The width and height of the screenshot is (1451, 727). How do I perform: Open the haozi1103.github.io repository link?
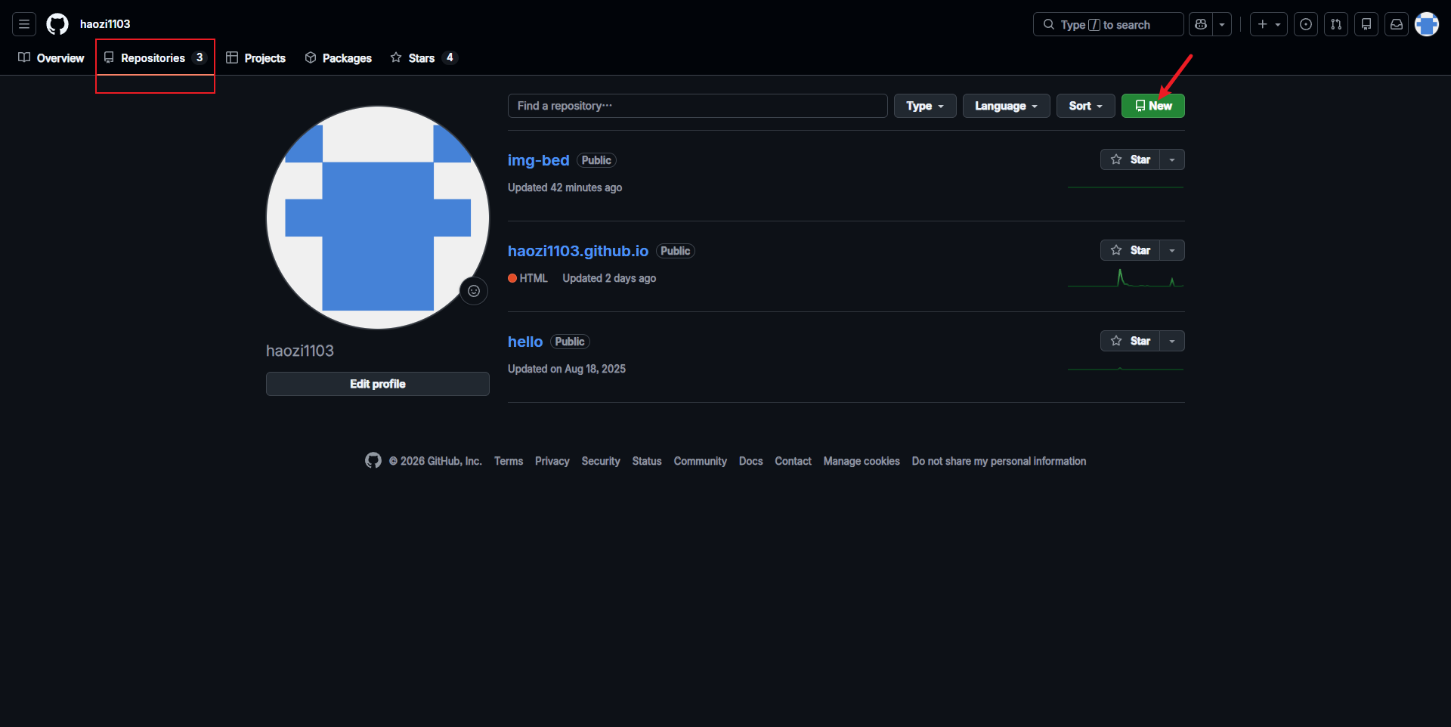[x=578, y=251]
